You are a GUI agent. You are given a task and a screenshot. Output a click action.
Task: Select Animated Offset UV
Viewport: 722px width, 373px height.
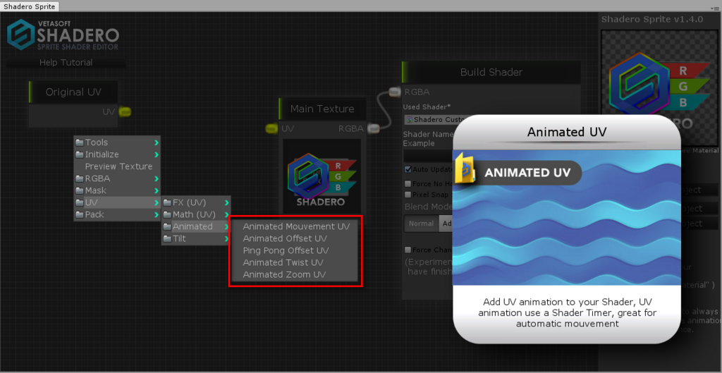click(285, 238)
